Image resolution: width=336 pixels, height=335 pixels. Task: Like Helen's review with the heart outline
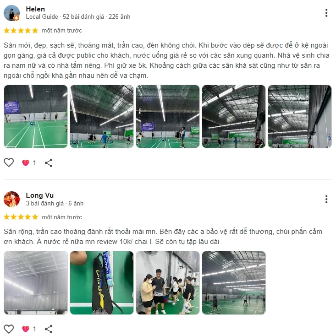pos(9,162)
